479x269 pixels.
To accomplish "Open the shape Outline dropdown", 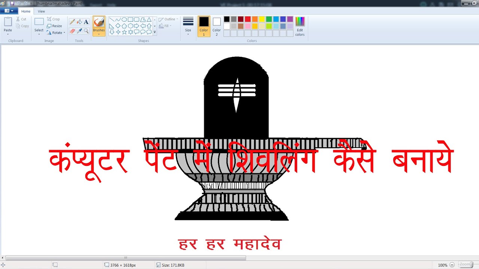I will tap(168, 19).
